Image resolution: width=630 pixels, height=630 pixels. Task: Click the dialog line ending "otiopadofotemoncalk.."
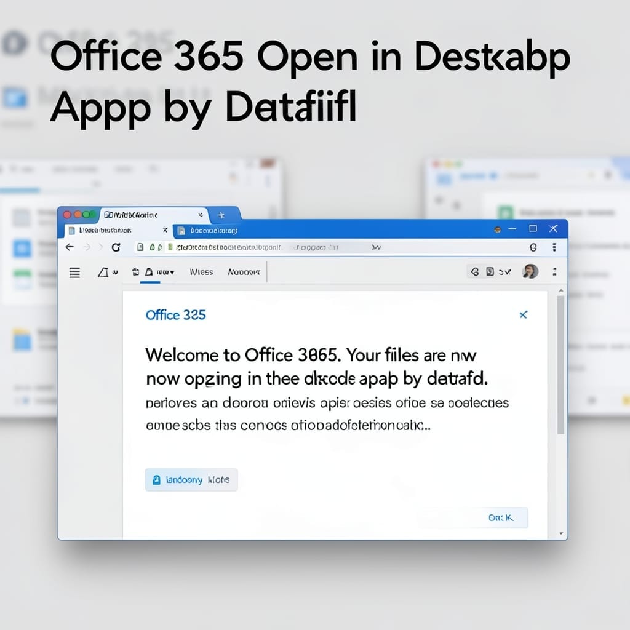point(288,425)
